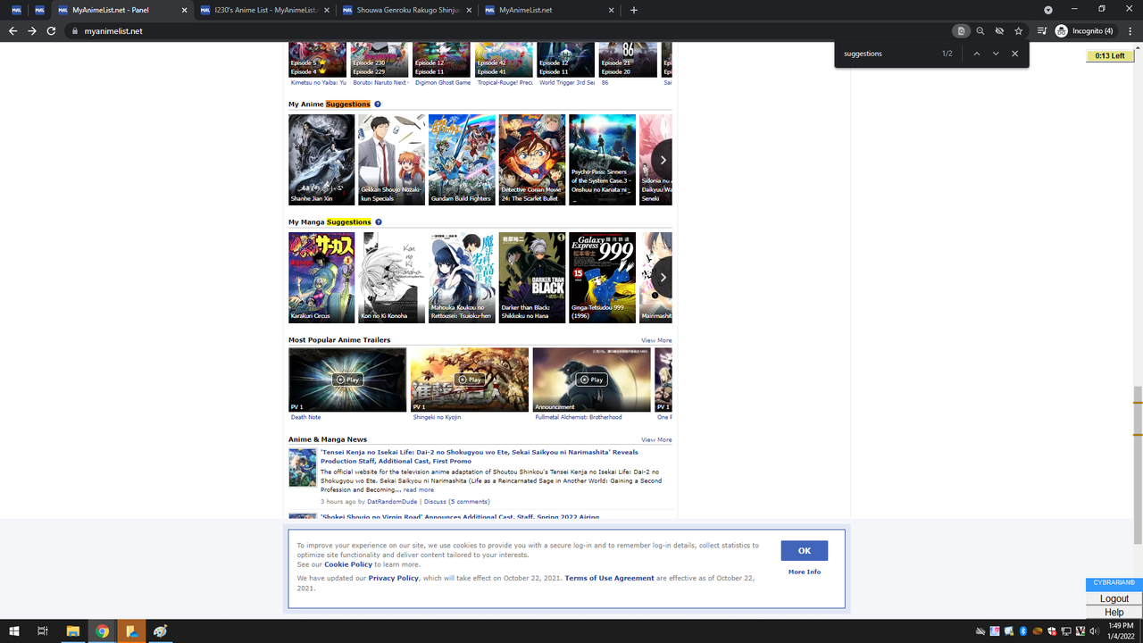Open Terms of Use Agreement link
This screenshot has height=643, width=1143.
tap(609, 578)
